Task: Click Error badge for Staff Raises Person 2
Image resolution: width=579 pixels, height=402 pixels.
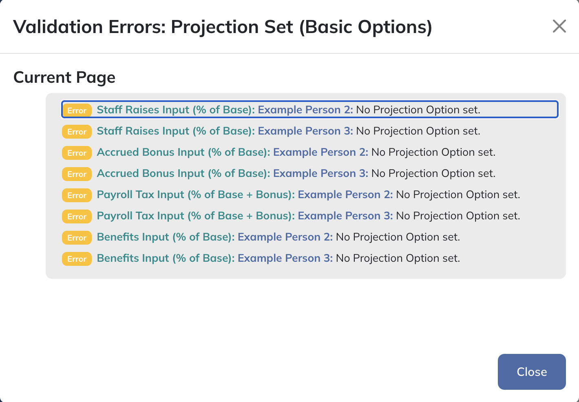Action: pos(77,110)
